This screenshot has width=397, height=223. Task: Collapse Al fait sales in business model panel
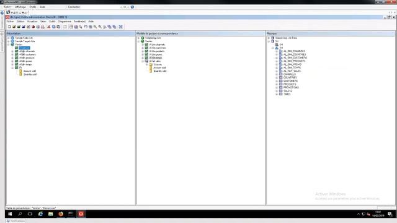(143, 61)
